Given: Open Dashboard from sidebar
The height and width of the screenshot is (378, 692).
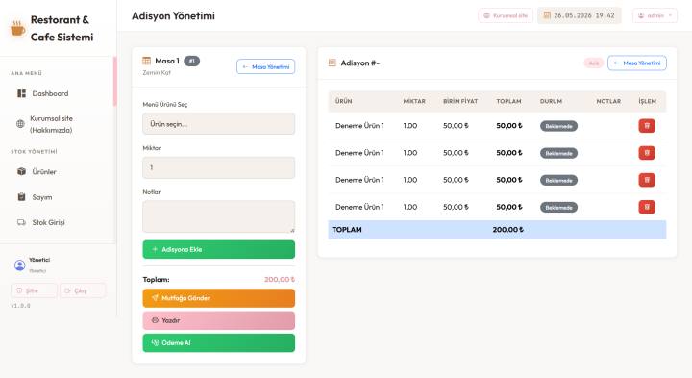Looking at the screenshot, I should pos(50,93).
